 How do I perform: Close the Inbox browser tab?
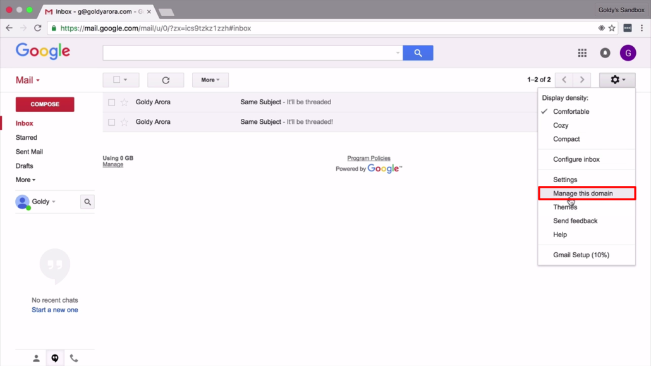149,11
